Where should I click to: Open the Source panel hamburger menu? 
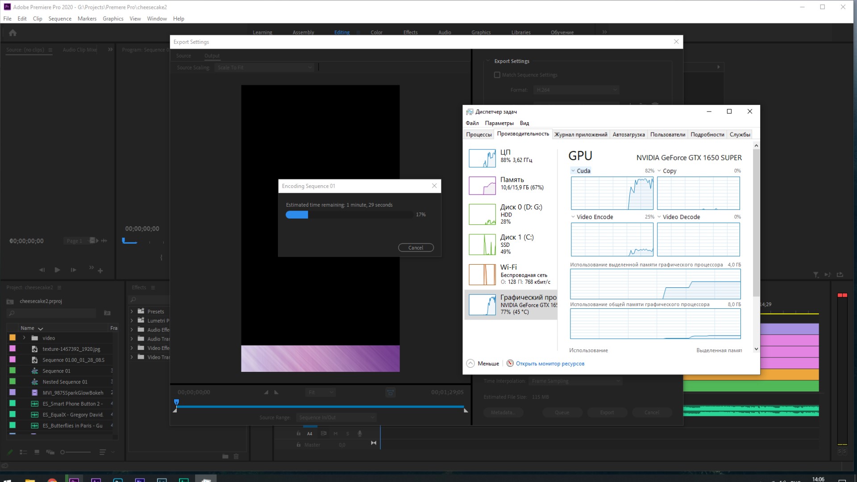50,50
